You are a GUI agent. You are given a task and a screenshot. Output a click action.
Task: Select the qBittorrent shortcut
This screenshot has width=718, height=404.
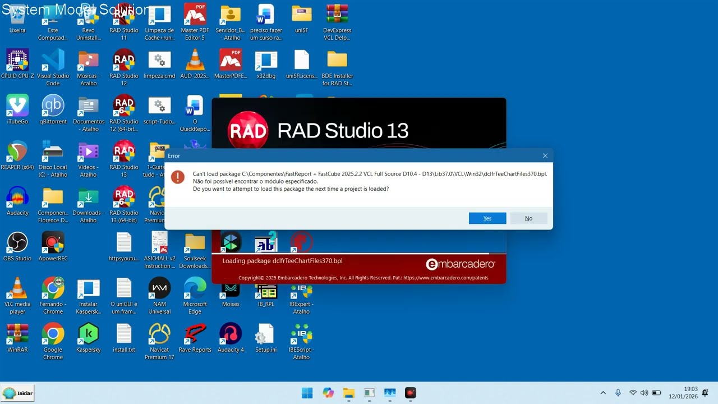53,109
